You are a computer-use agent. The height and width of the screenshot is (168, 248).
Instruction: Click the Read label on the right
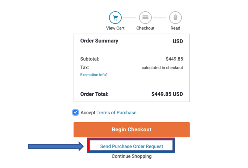[175, 28]
